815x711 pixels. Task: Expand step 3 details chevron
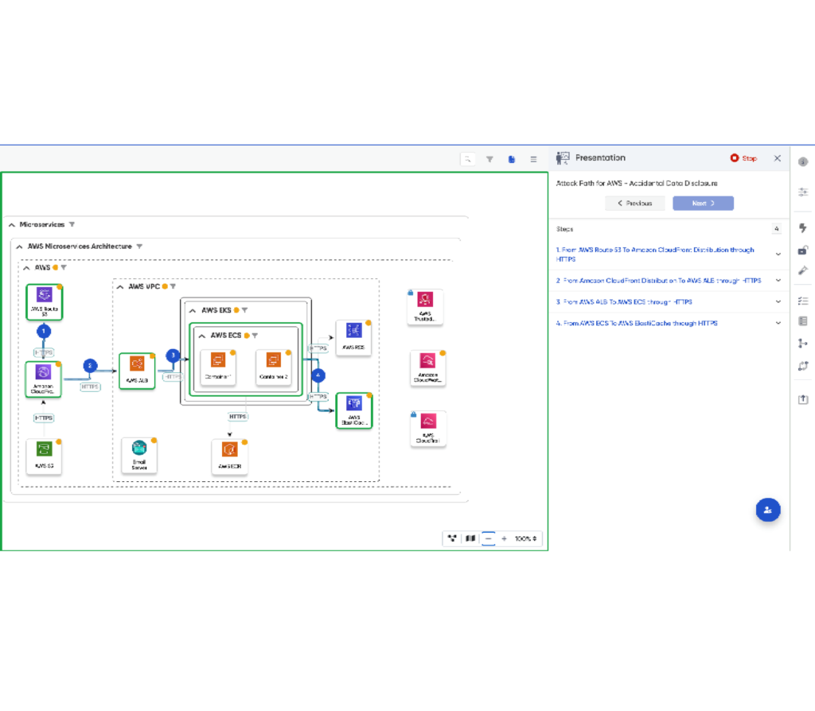778,301
